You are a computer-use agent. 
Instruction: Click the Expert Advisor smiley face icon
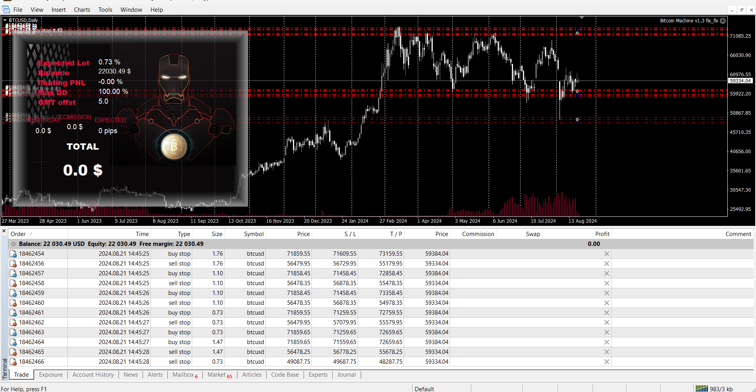[x=723, y=21]
